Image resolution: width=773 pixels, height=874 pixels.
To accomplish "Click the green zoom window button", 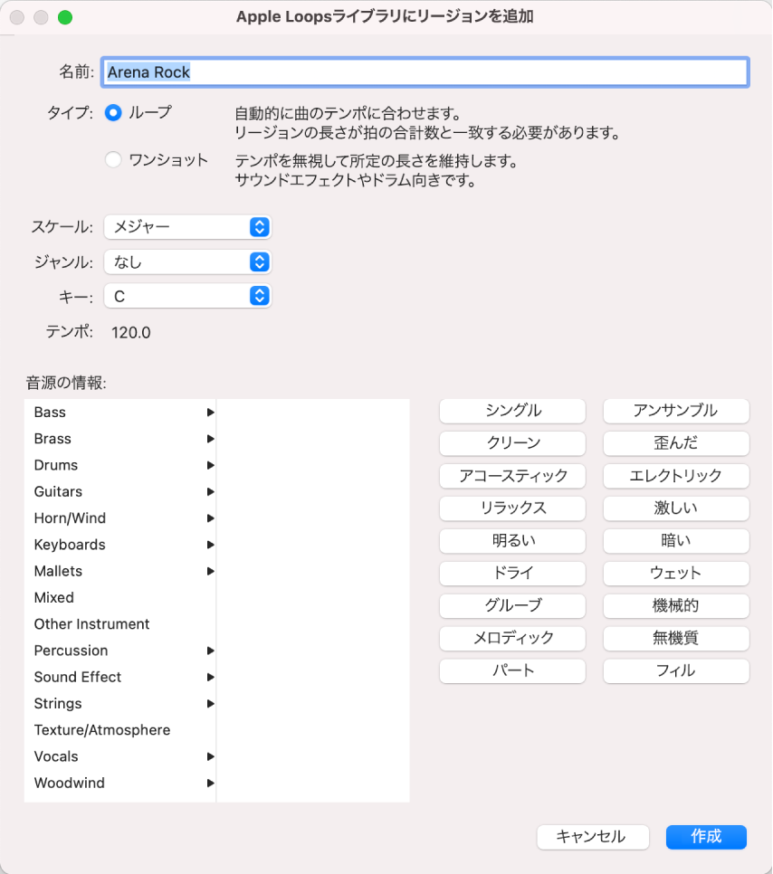I will [x=65, y=17].
